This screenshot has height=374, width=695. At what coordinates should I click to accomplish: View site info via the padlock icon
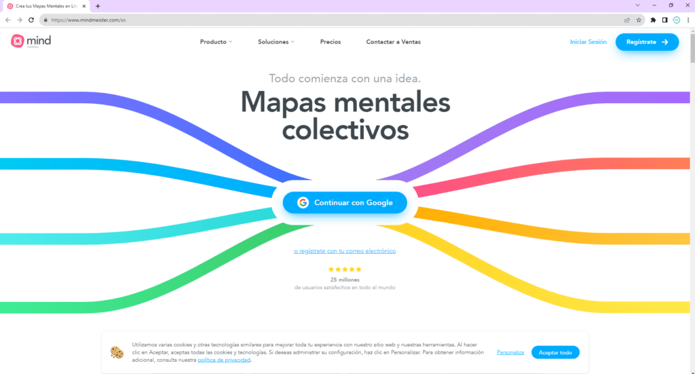(45, 20)
